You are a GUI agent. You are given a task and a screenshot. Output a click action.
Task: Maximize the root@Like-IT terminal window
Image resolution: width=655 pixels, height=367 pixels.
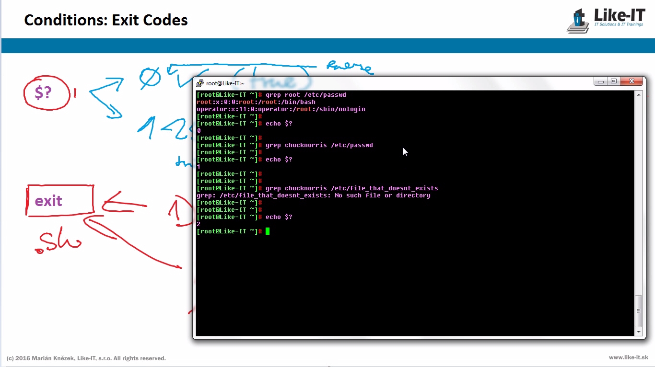pyautogui.click(x=614, y=81)
